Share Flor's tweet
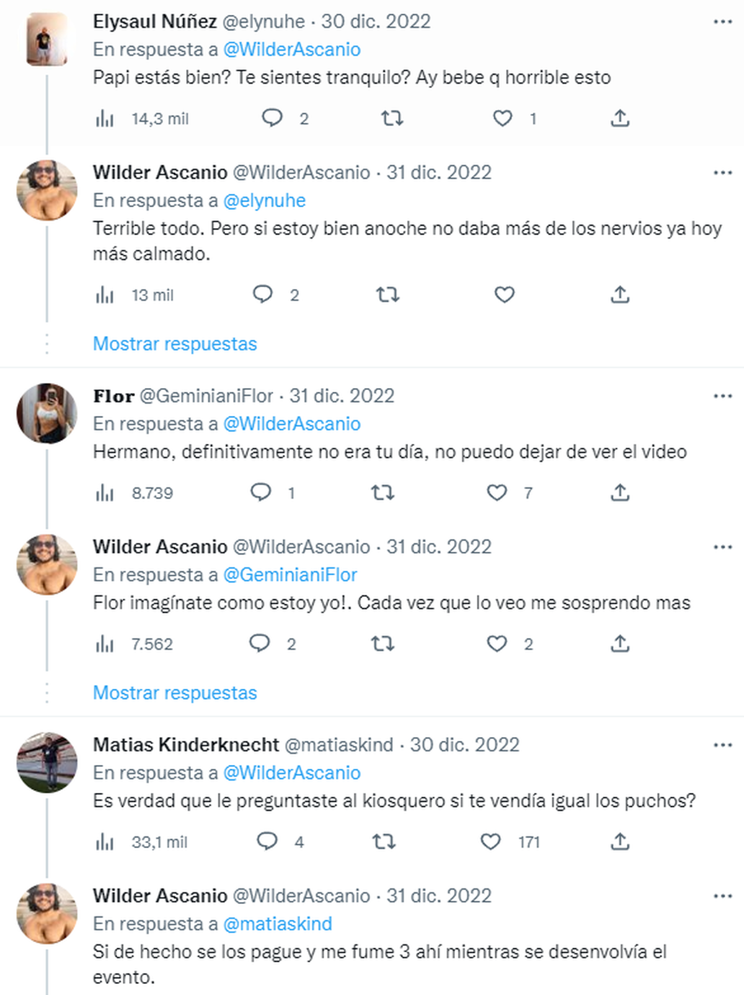The image size is (744, 995). point(620,492)
